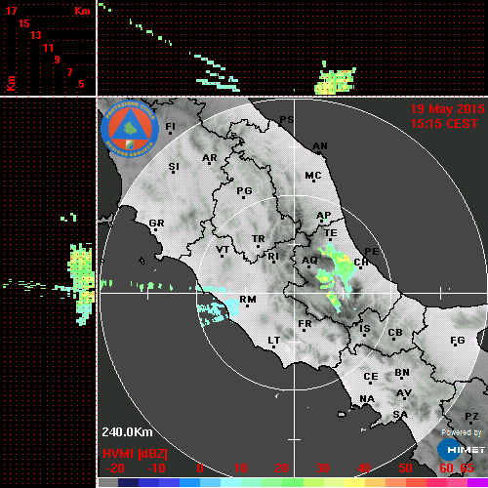Click the magenta 65 dBZ color swatch
488x488 pixels.
click(477, 482)
